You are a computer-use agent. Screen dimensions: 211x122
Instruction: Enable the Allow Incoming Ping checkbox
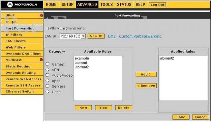(47, 28)
